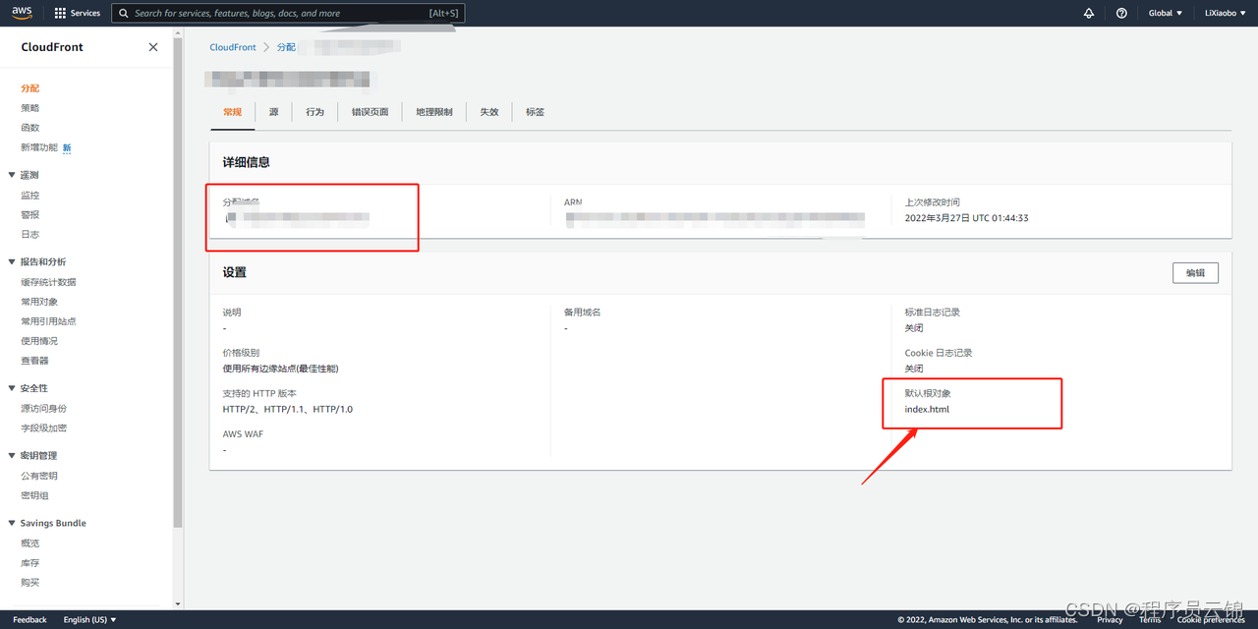Collapse the Savings Bundle sidebar section
Screen dimensions: 1258x629
12,523
